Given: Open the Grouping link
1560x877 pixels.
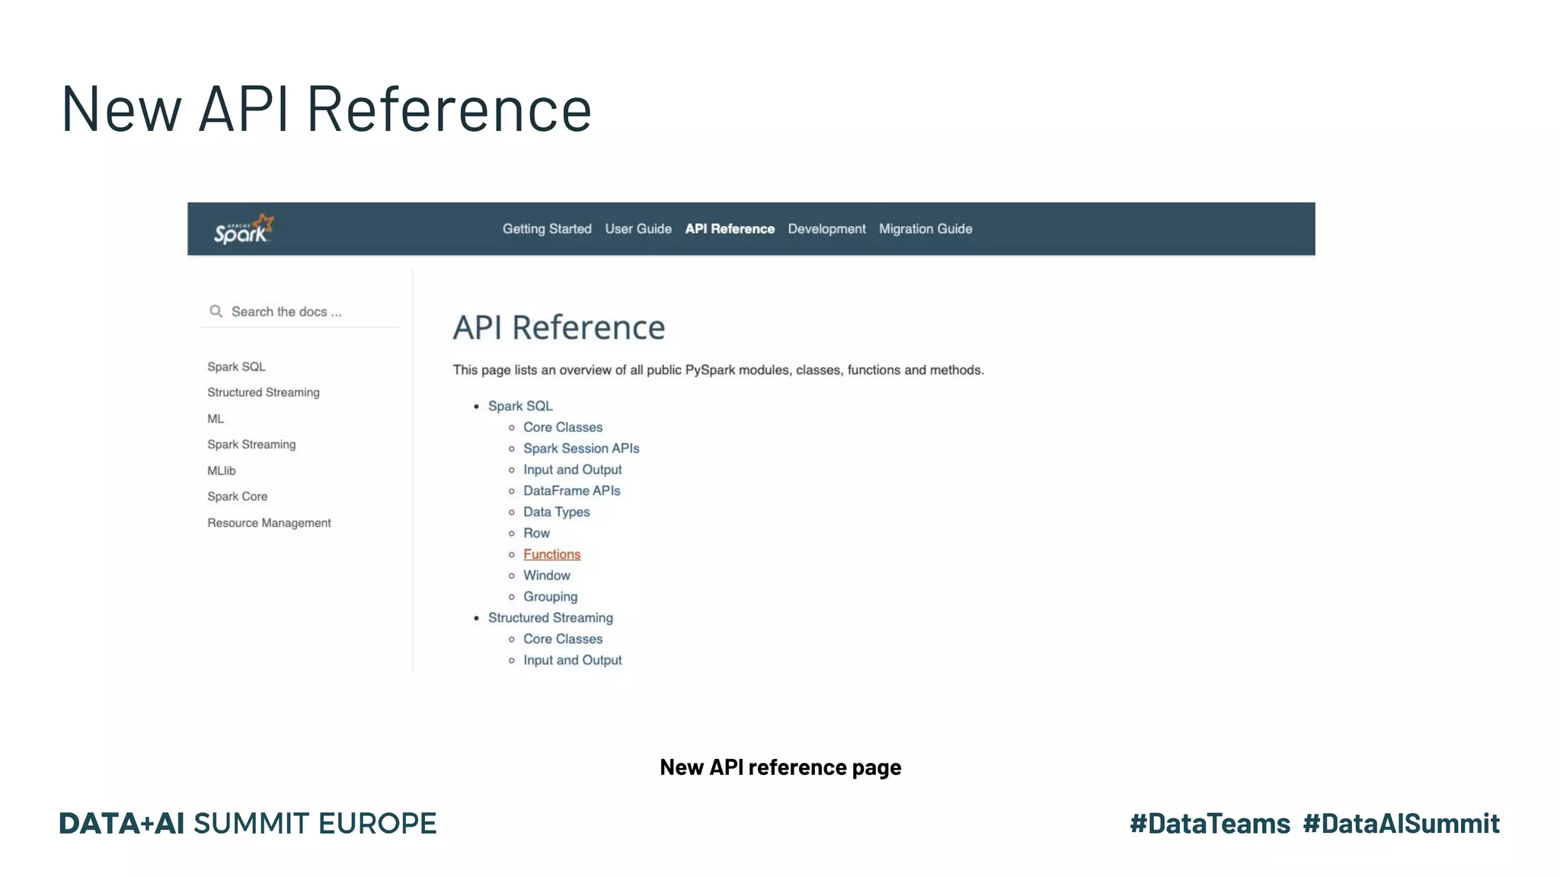Looking at the screenshot, I should click(x=550, y=597).
